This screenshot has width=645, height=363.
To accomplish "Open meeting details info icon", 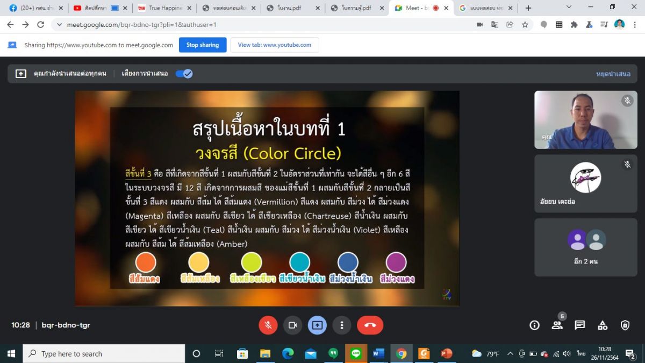I will click(x=534, y=325).
